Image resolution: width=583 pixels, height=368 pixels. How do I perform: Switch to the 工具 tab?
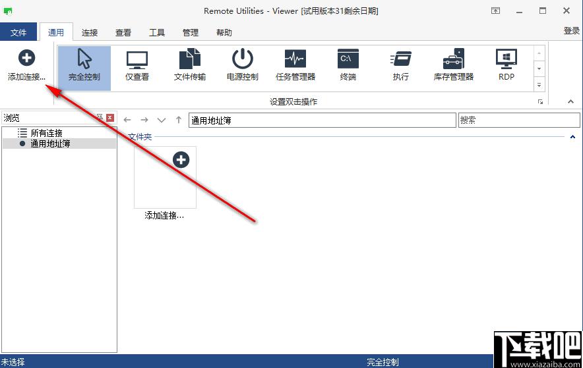coord(156,33)
